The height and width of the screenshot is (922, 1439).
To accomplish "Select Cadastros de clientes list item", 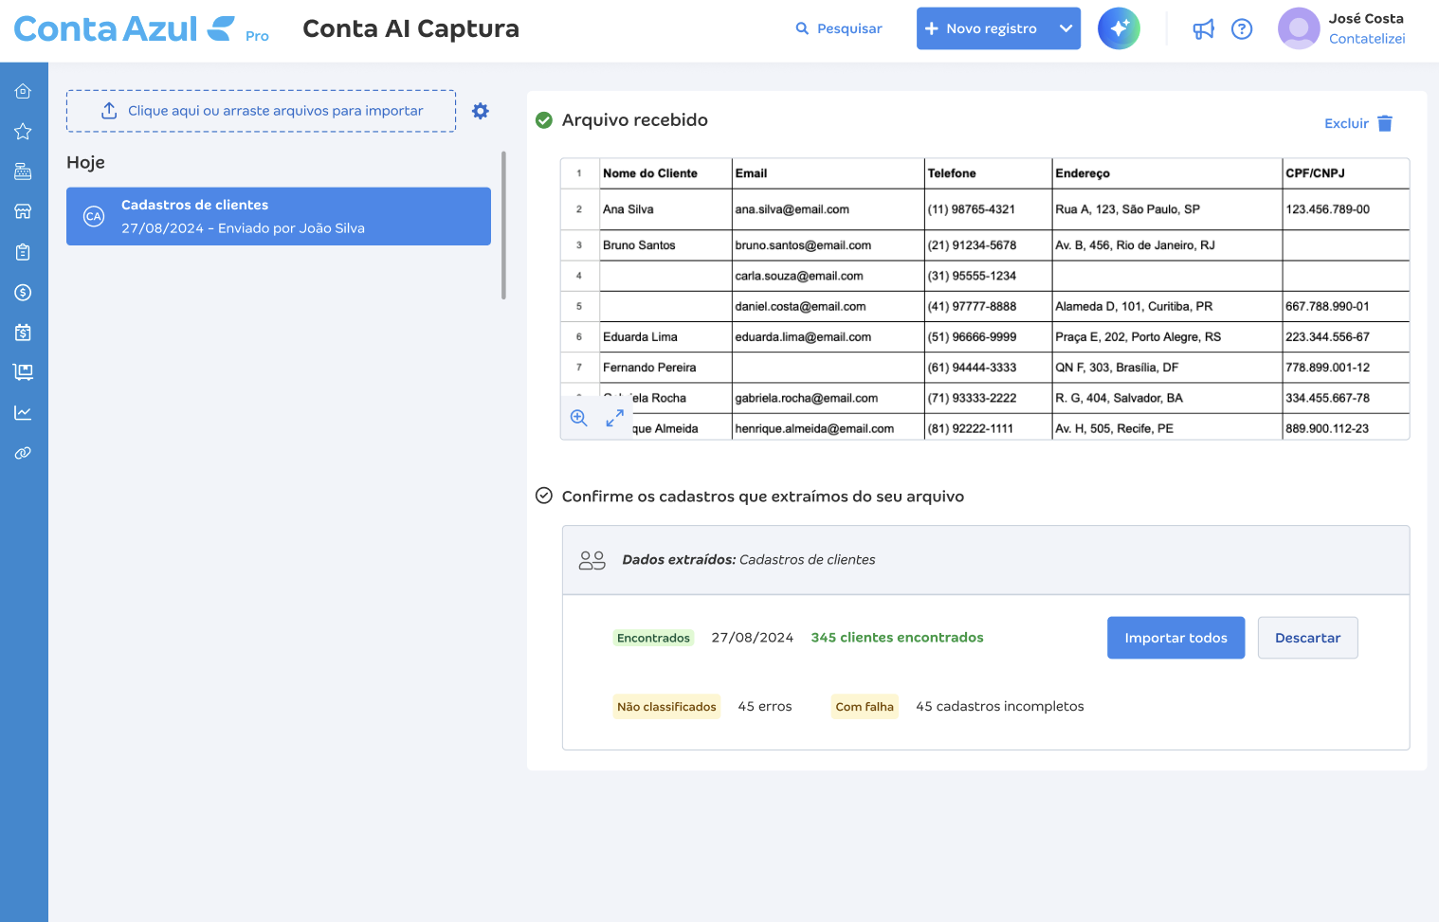I will tap(279, 216).
